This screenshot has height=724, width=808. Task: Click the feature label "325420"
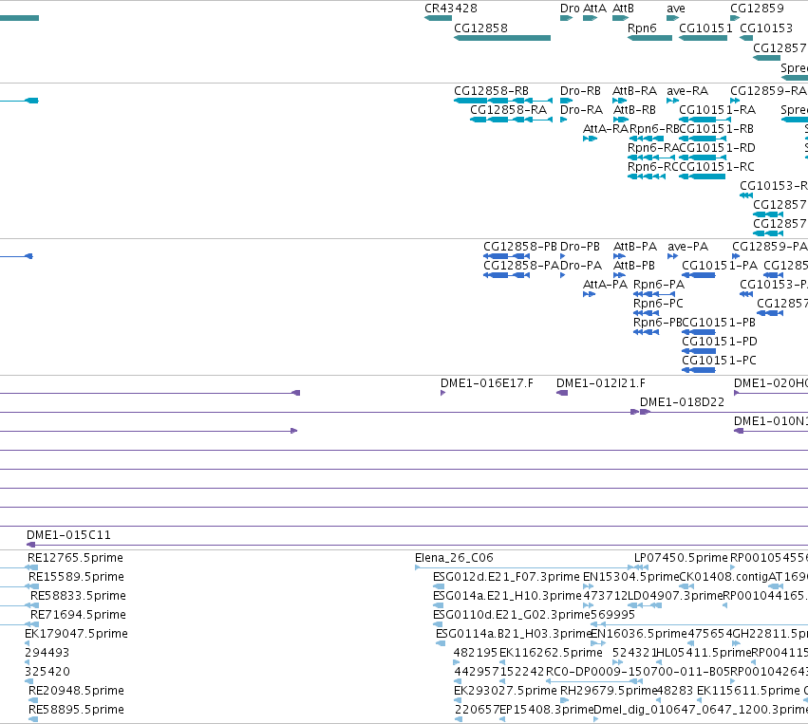pos(47,673)
